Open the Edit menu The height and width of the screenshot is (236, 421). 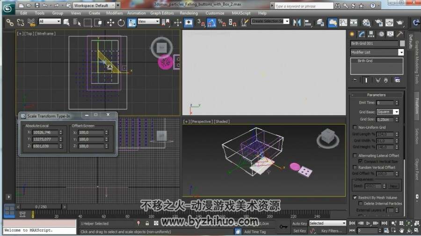click(x=24, y=13)
